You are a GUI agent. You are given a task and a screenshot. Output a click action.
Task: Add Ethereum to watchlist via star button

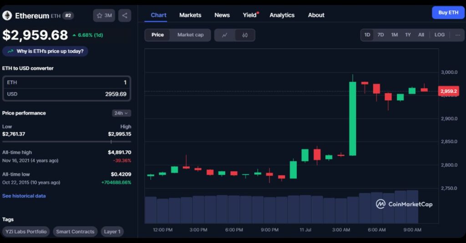pos(104,15)
